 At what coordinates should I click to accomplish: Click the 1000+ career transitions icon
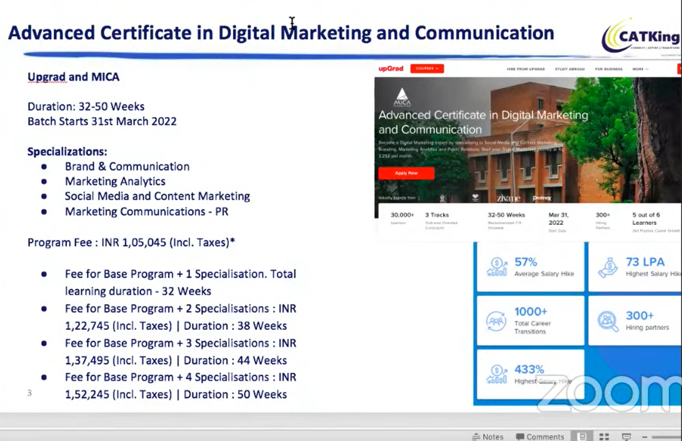(x=496, y=322)
